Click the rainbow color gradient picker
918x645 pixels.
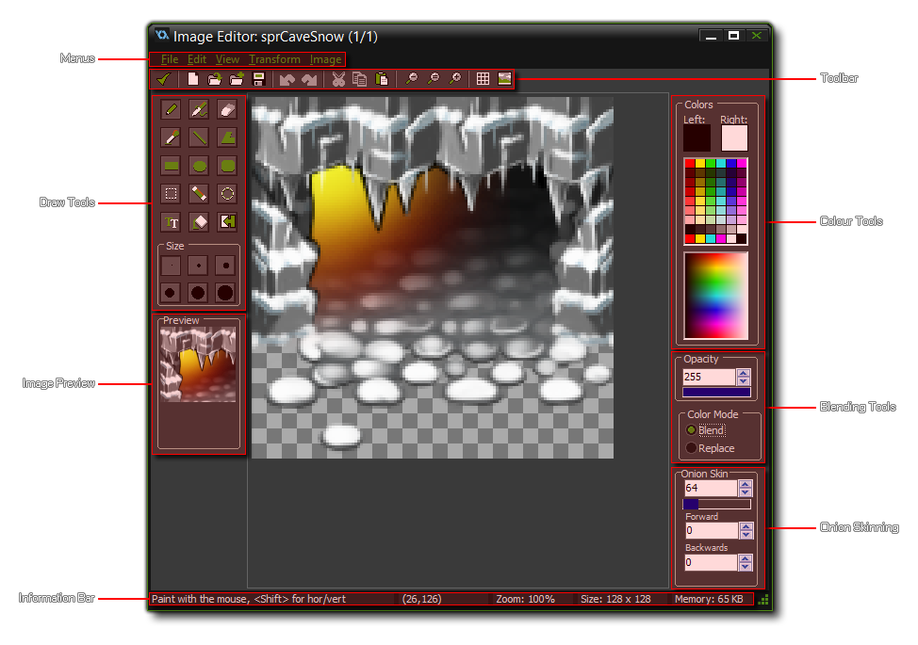[x=715, y=296]
